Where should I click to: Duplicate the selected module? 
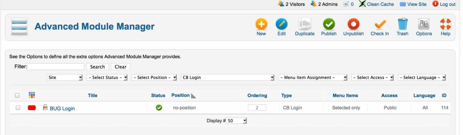(305, 24)
